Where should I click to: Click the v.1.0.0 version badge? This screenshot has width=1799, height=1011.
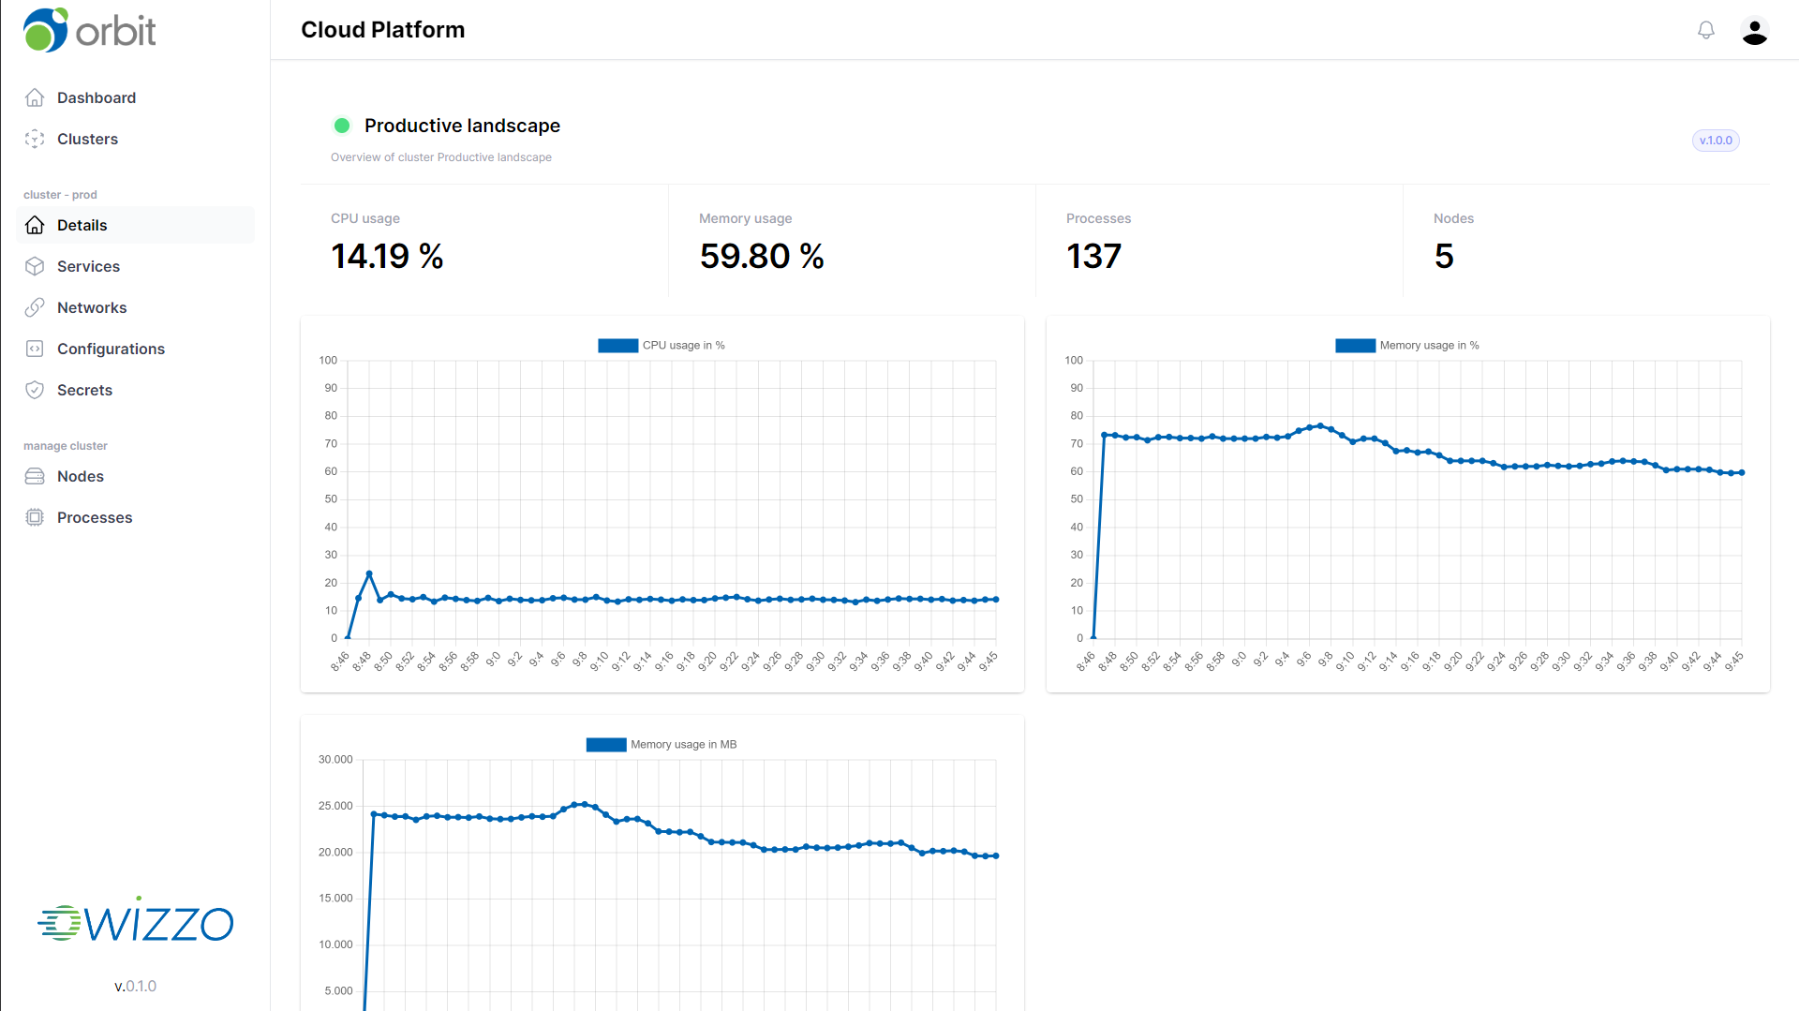(1716, 141)
